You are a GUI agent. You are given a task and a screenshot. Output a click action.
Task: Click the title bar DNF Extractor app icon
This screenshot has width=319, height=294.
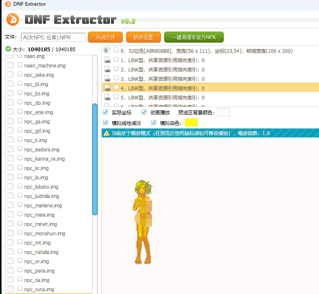click(8, 4)
